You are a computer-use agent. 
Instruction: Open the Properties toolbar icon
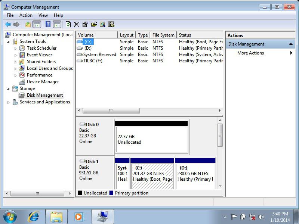pyautogui.click(x=85, y=24)
